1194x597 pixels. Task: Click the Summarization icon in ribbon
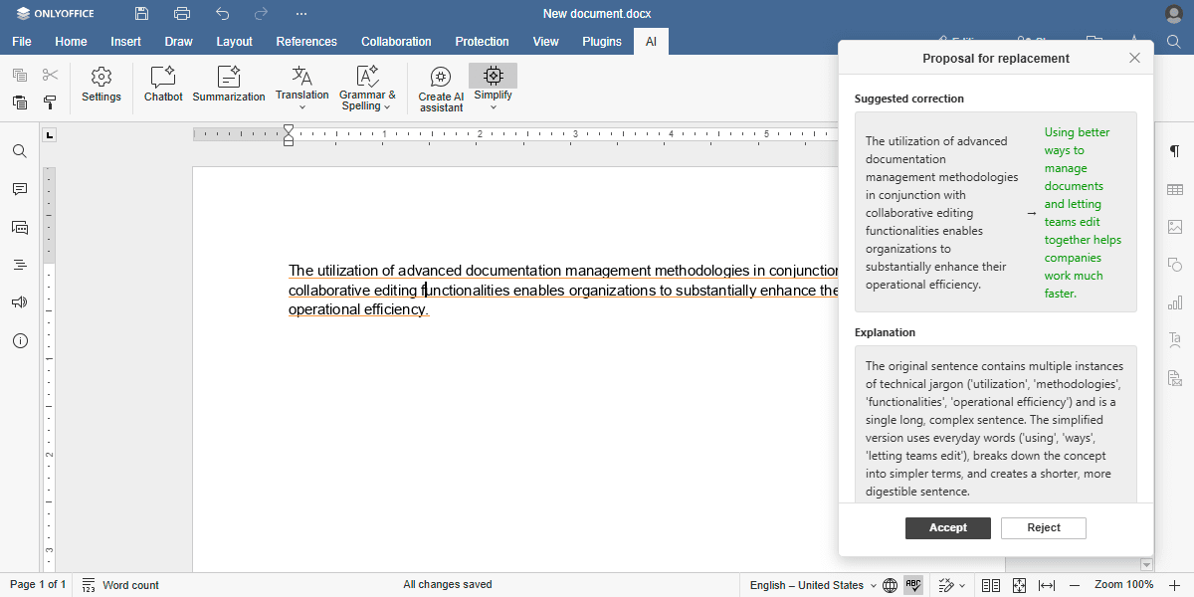(229, 85)
